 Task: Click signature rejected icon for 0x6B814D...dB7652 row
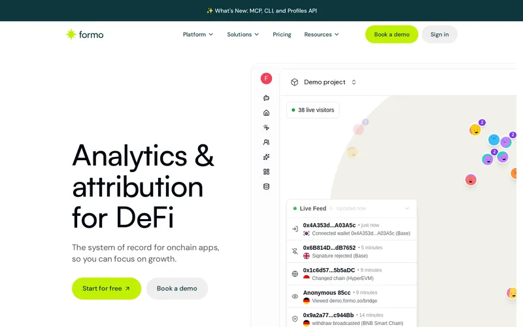pos(295,251)
